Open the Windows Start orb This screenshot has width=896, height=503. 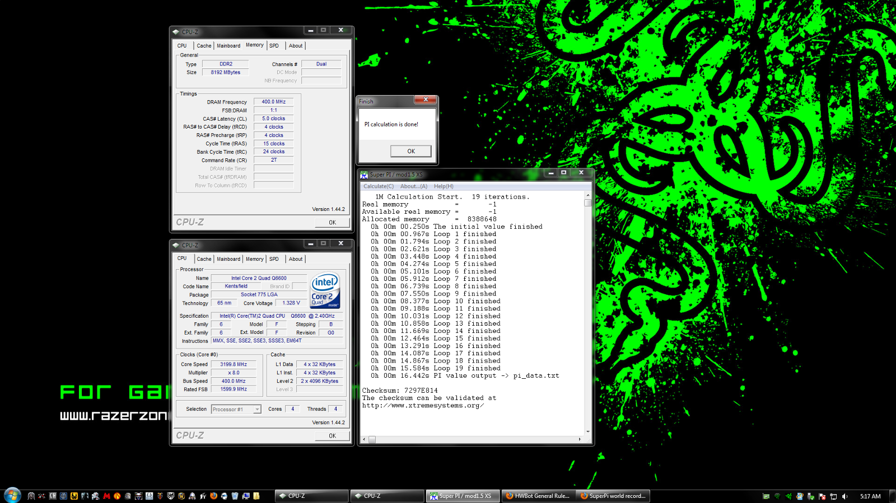[x=12, y=495]
